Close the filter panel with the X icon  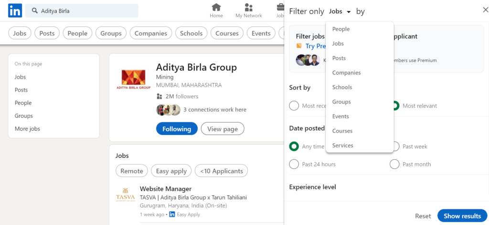(485, 10)
